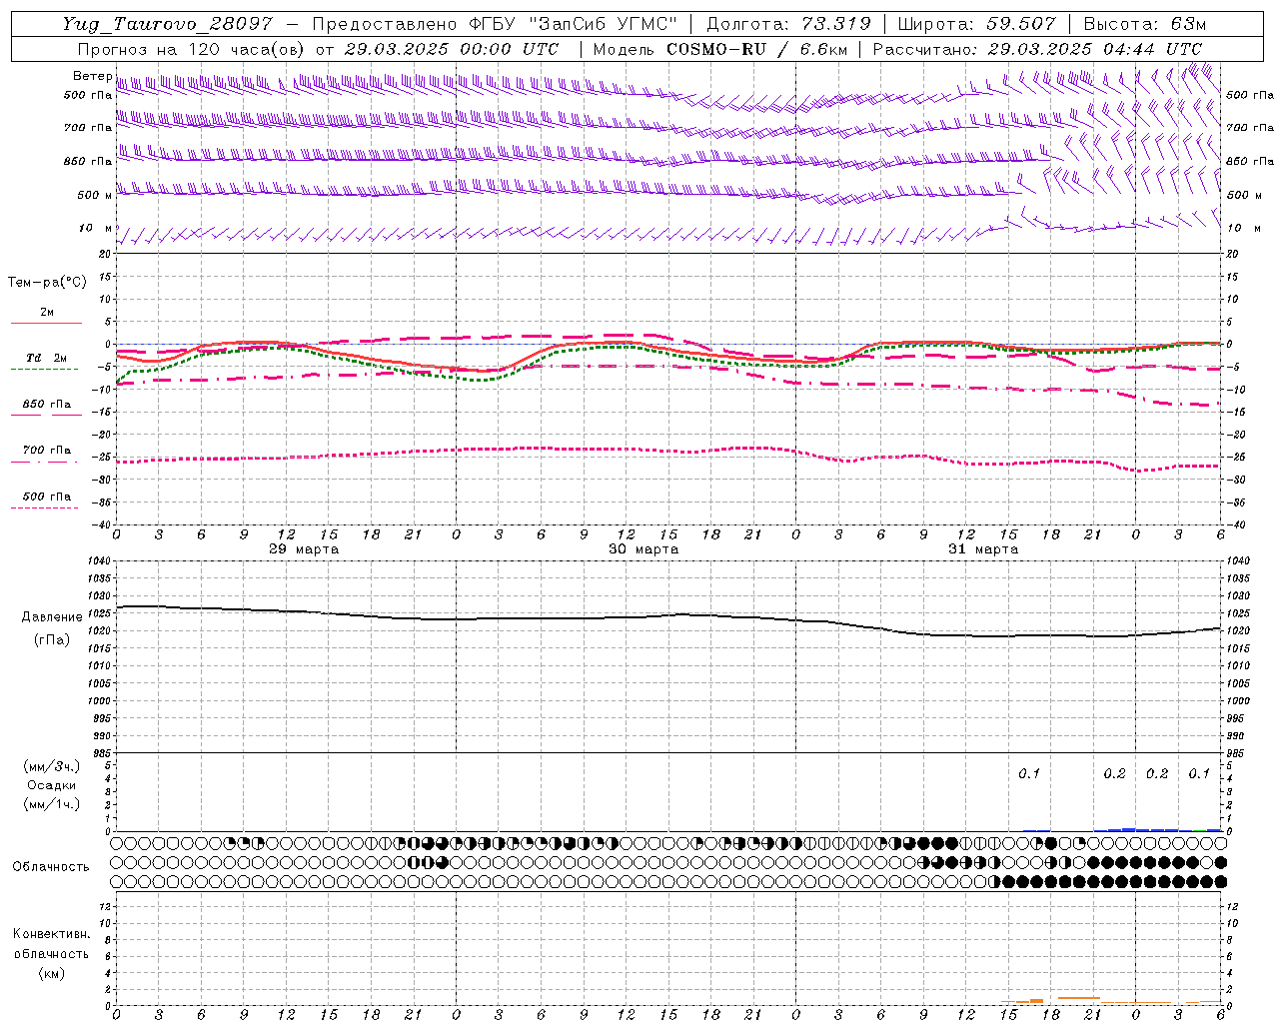Click the Конвективн. label
1279x1023 pixels.
click(51, 934)
